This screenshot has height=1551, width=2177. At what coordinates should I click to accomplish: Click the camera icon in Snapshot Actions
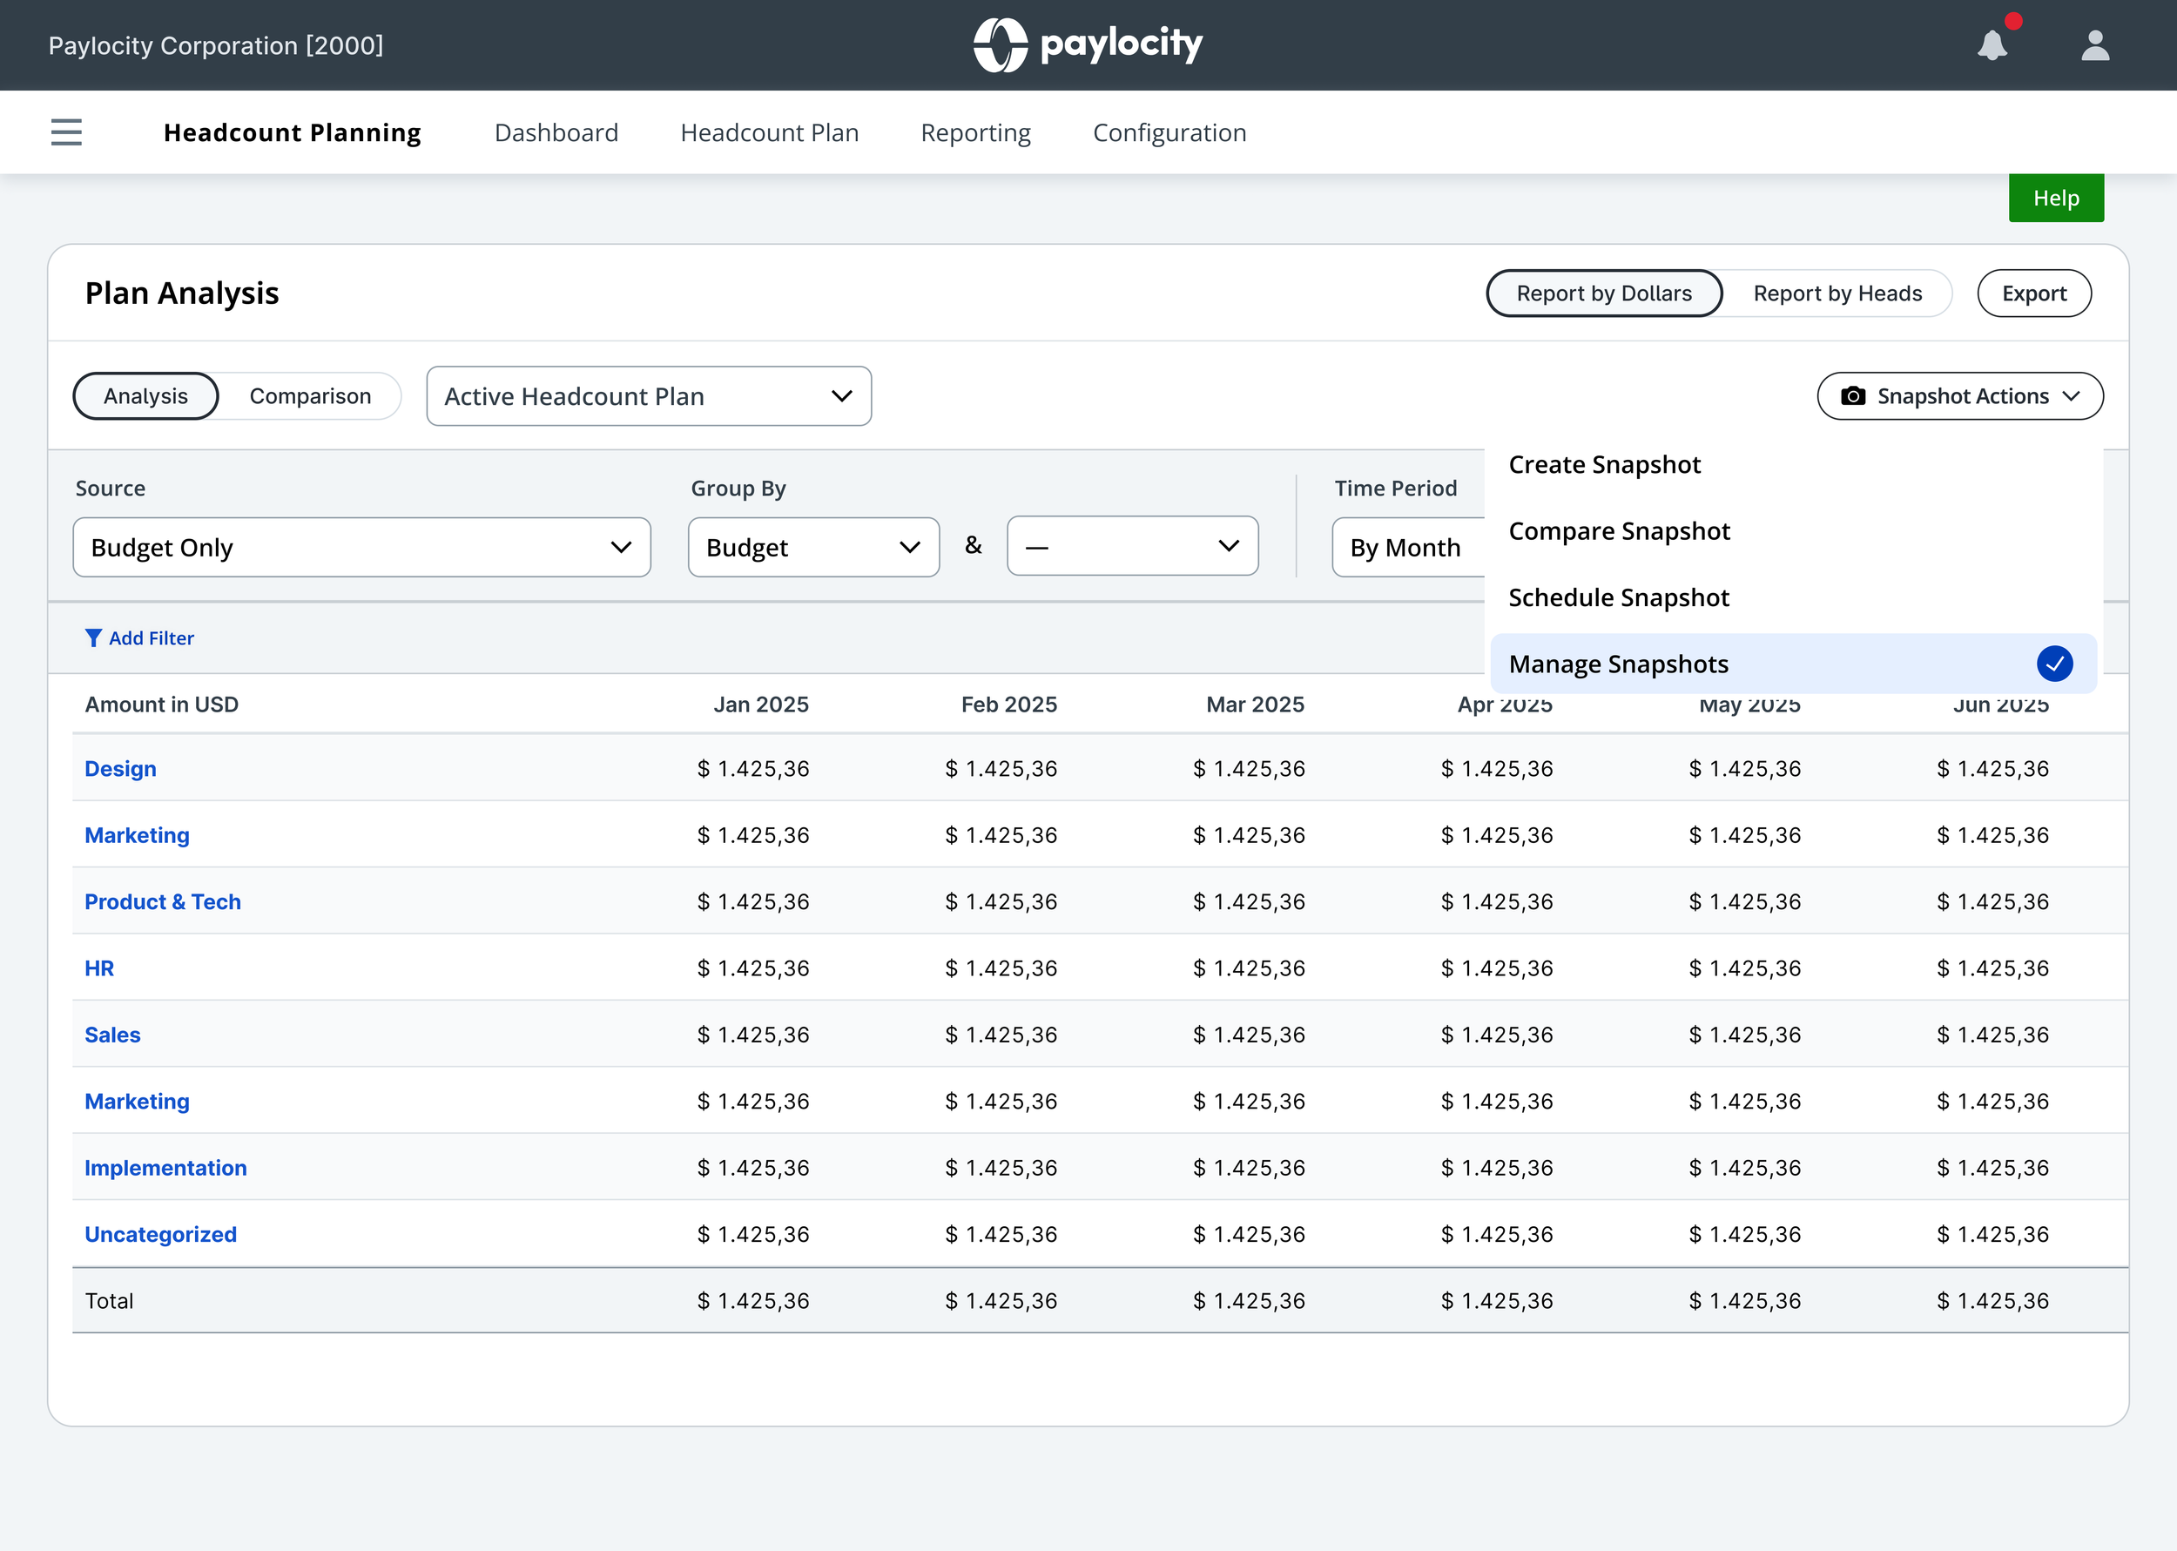click(1852, 396)
